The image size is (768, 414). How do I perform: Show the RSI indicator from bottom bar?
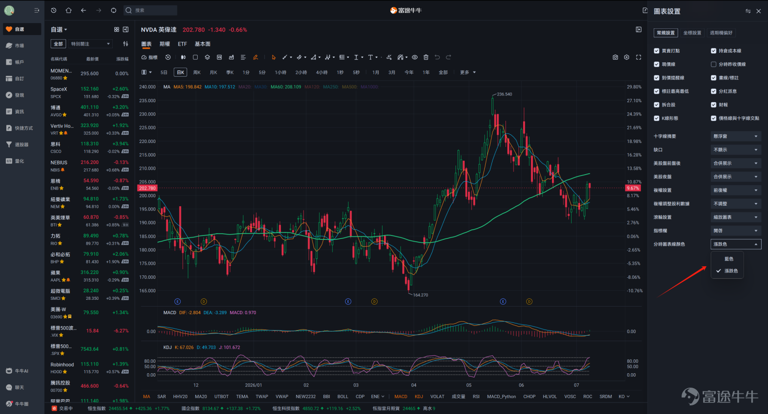[x=476, y=397]
